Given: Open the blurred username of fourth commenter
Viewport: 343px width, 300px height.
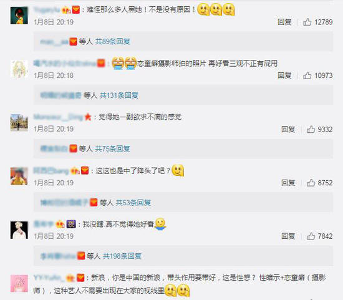Looking at the screenshot, I should click(51, 171).
